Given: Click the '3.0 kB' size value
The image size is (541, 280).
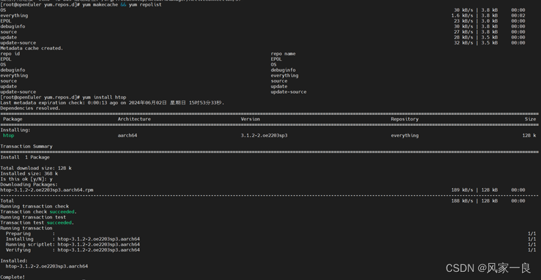Looking at the screenshot, I should click(489, 21).
